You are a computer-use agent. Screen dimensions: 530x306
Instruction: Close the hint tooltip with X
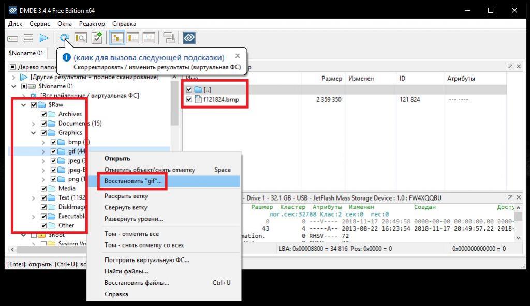click(x=238, y=56)
